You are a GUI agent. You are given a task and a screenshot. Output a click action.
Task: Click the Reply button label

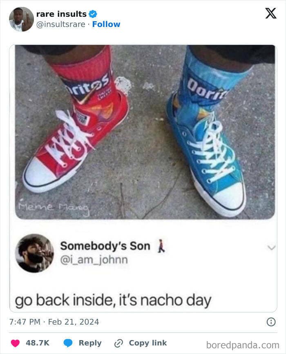coord(90,343)
